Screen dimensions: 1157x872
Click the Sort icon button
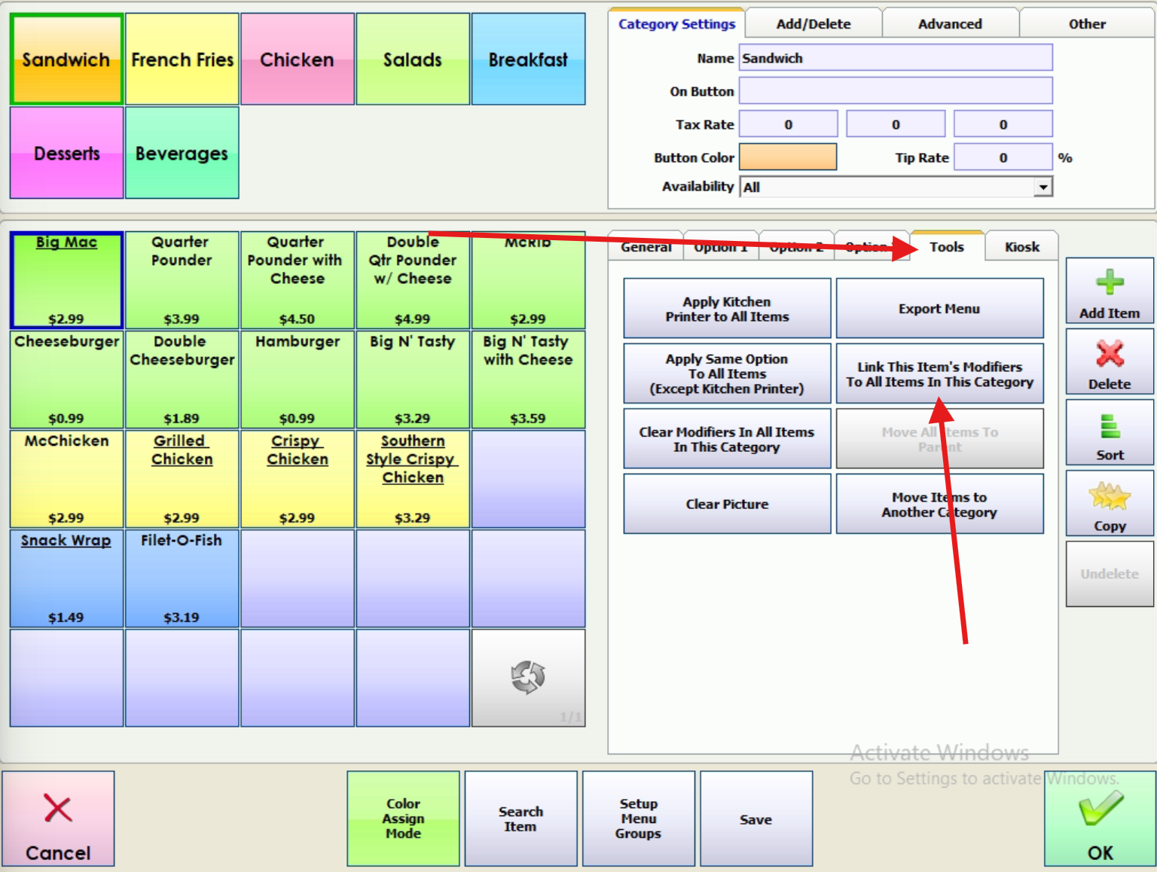point(1110,433)
